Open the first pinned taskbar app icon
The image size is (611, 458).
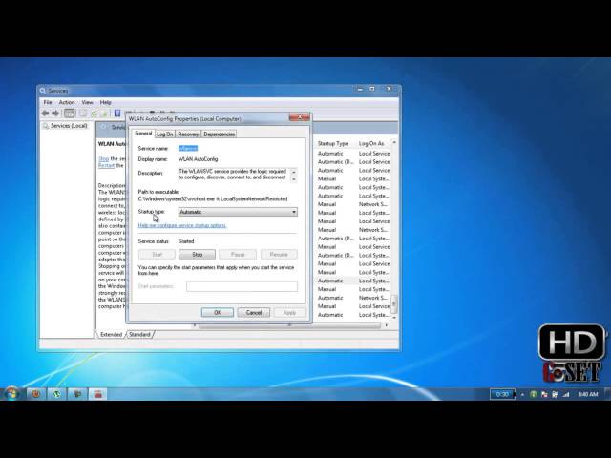[x=36, y=394]
